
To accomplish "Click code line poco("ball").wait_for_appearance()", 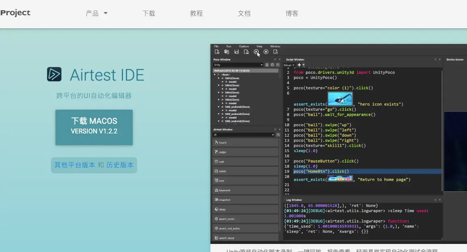I will point(334,115).
